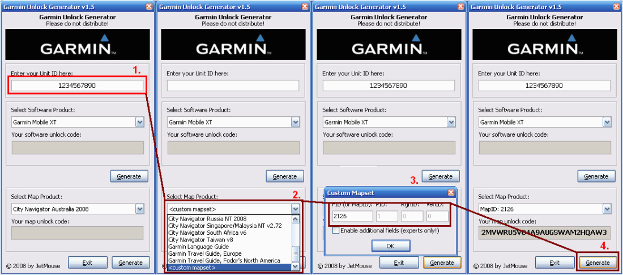The image size is (623, 275).
Task: Click the empty Unit ID field
Action: click(x=233, y=86)
